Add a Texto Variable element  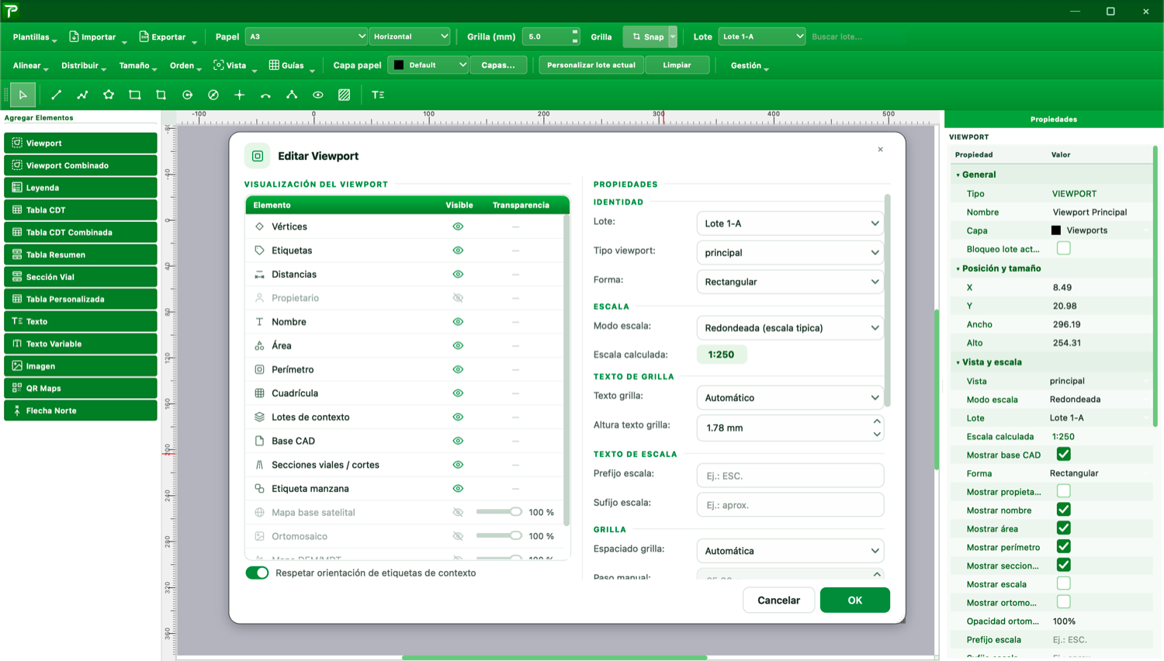tap(81, 344)
